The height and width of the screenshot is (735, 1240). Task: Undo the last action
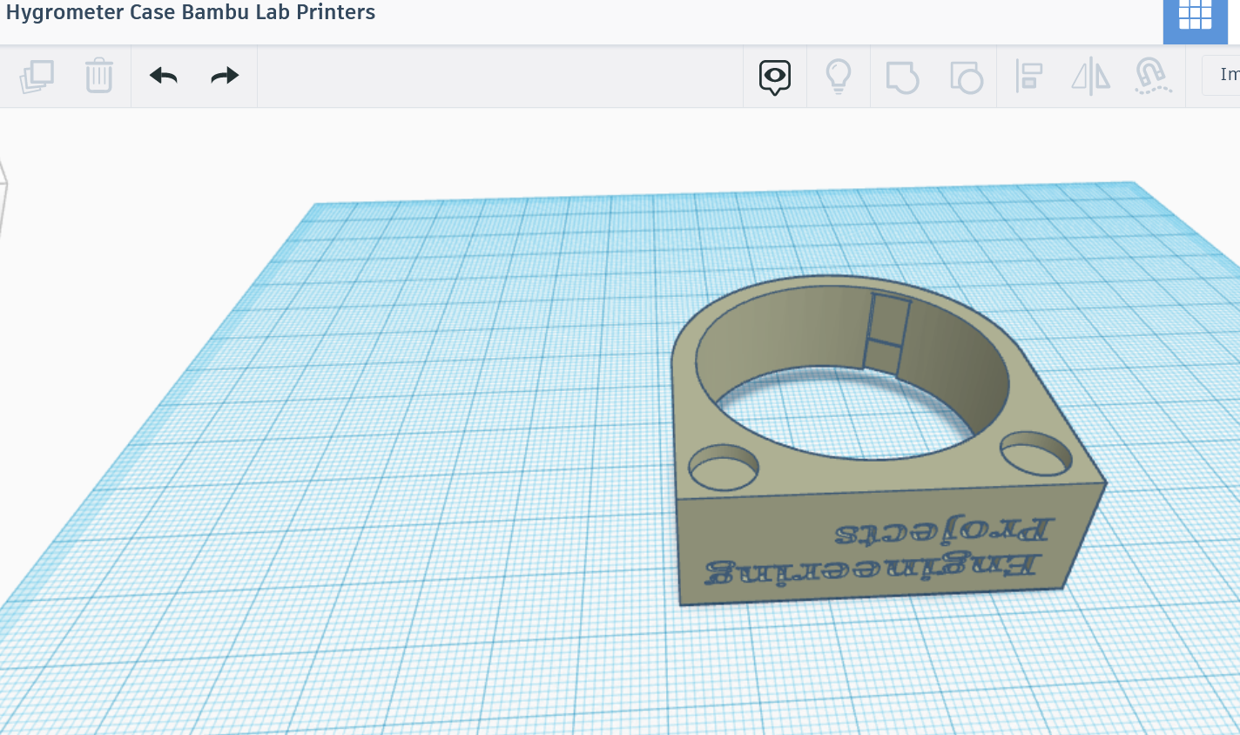click(x=162, y=76)
